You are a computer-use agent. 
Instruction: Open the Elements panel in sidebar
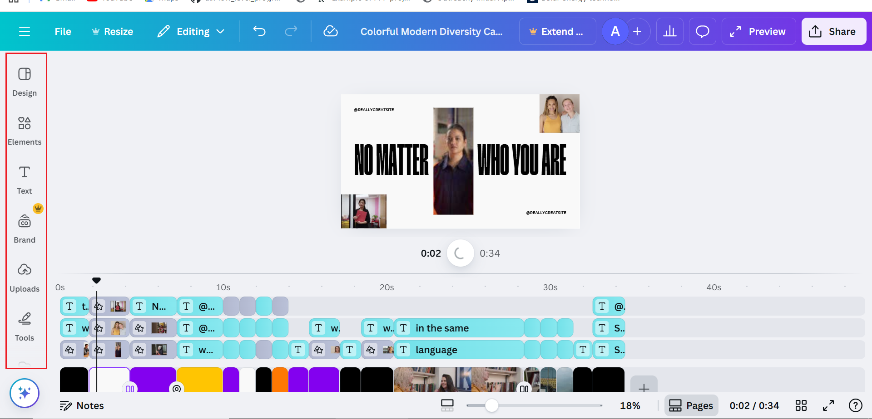[x=25, y=130]
